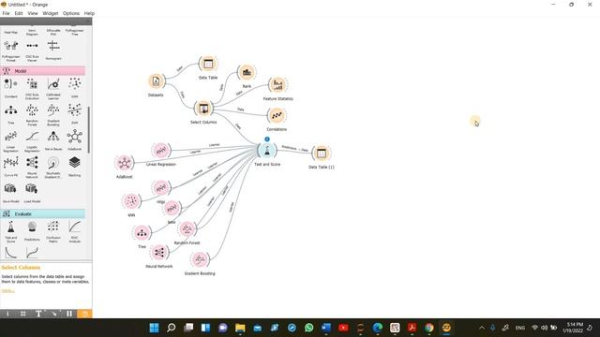Image resolution: width=600 pixels, height=337 pixels.
Task: Select arrow annotation tool in bottom toolbar
Action: [x=54, y=314]
